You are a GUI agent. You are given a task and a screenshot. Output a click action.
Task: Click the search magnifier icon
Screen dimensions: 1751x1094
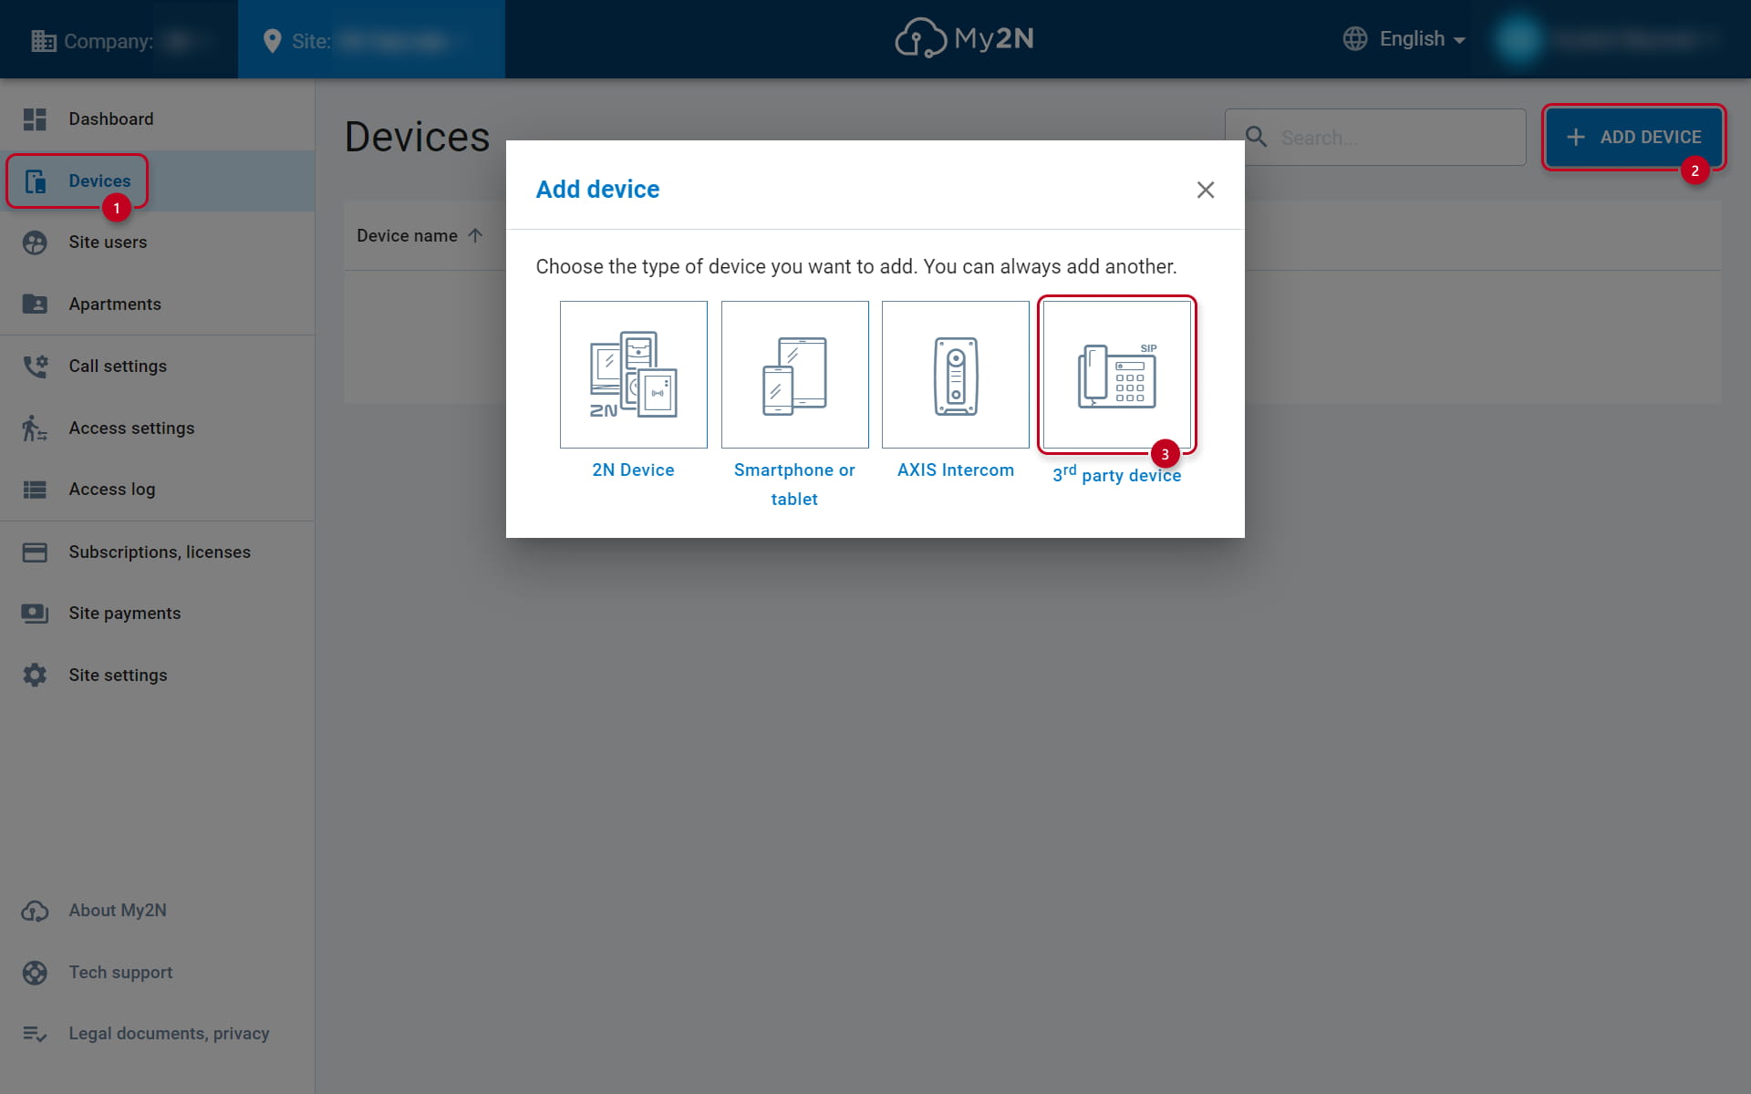(1256, 137)
